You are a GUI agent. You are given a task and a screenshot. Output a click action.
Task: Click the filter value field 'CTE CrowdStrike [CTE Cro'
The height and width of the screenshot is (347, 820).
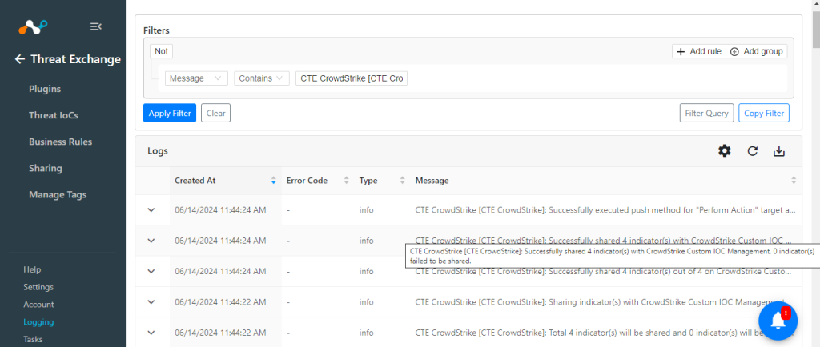352,78
